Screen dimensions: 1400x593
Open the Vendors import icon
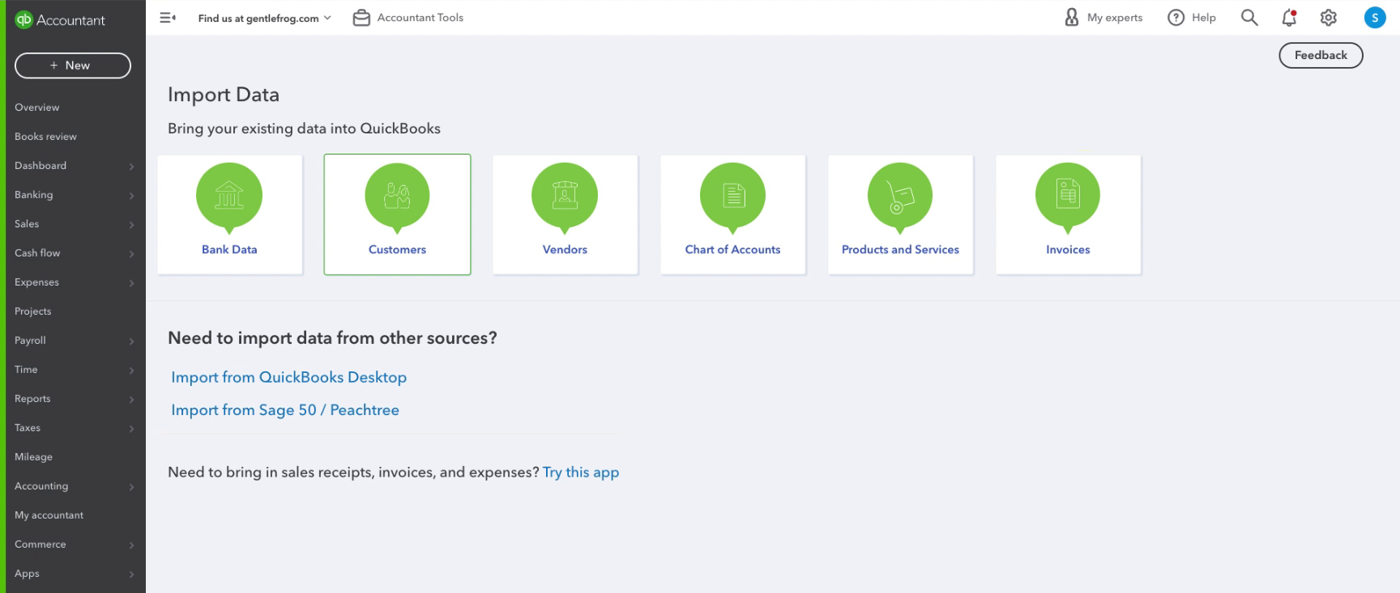pos(565,198)
